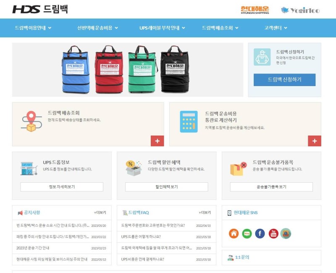Viewport: 336px width, 273px height.
Task: Click the megaphone icon beside 공지사항
Action: tap(20, 213)
